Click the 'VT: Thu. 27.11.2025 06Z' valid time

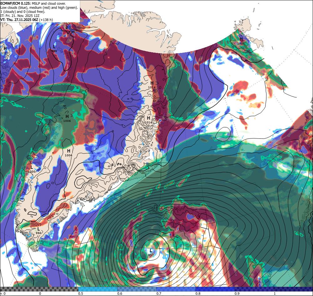pyautogui.click(x=19, y=19)
